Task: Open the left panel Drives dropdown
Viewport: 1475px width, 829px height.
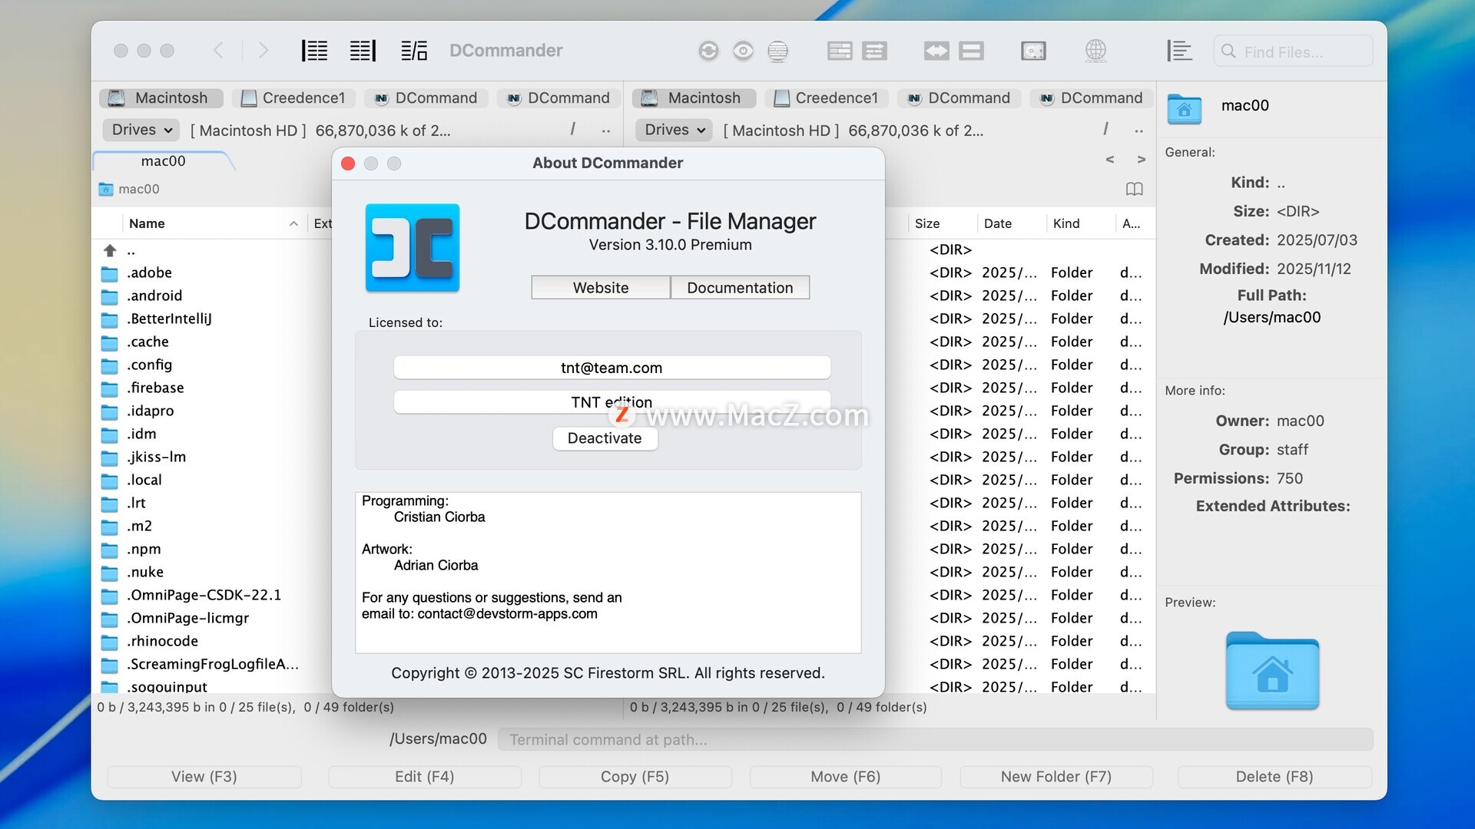Action: coord(141,130)
